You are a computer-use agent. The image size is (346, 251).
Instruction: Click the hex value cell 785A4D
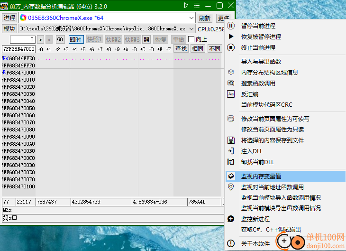tap(204, 202)
